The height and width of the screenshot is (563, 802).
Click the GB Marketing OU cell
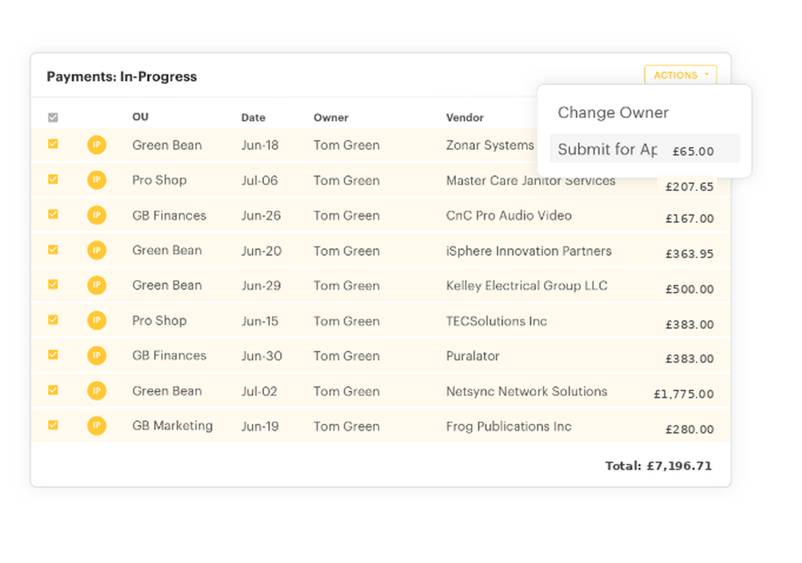(x=173, y=426)
